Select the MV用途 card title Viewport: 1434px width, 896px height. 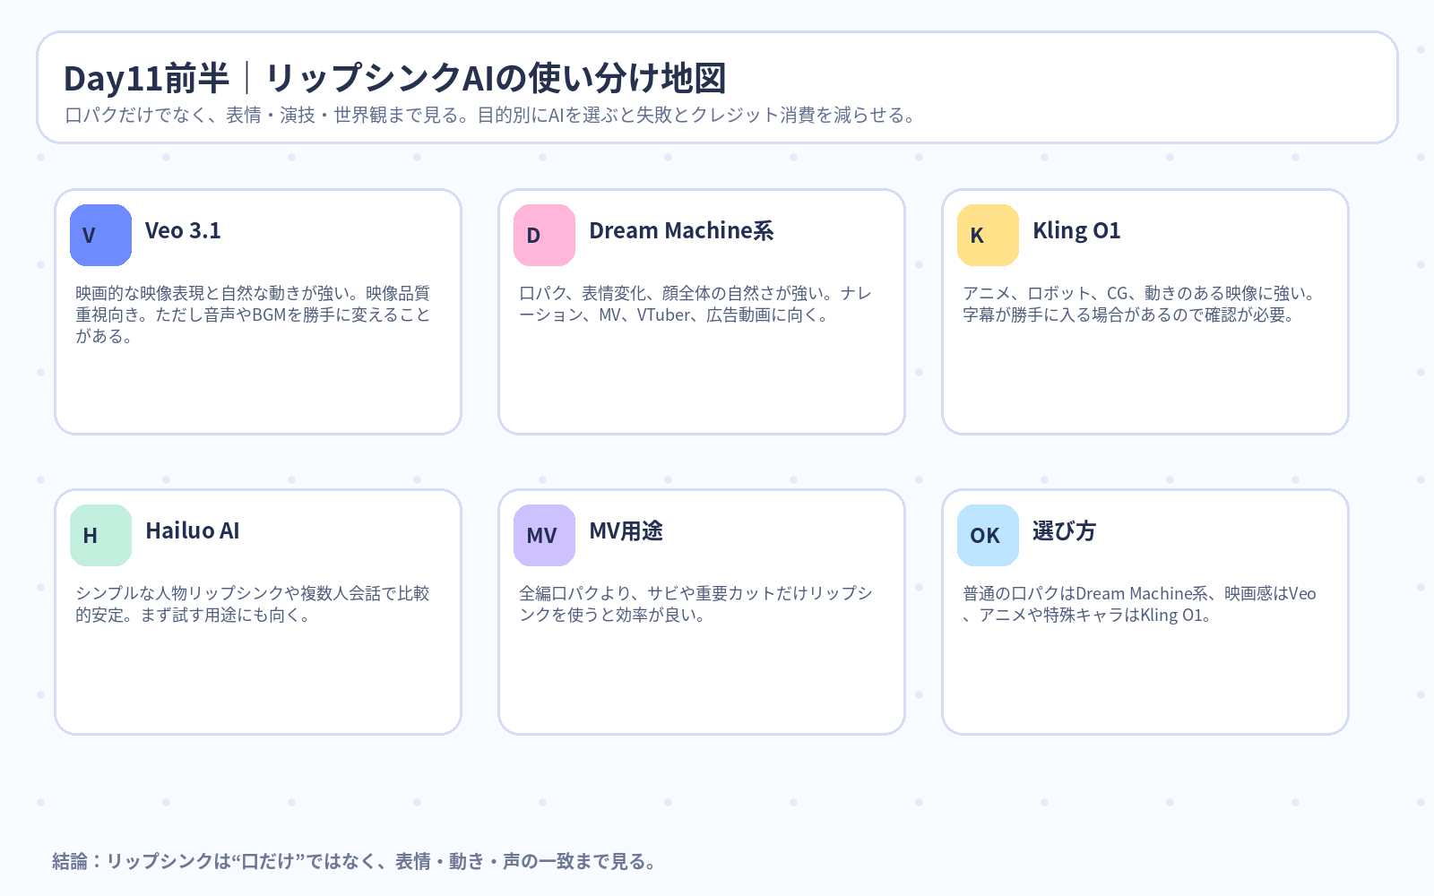(x=626, y=530)
